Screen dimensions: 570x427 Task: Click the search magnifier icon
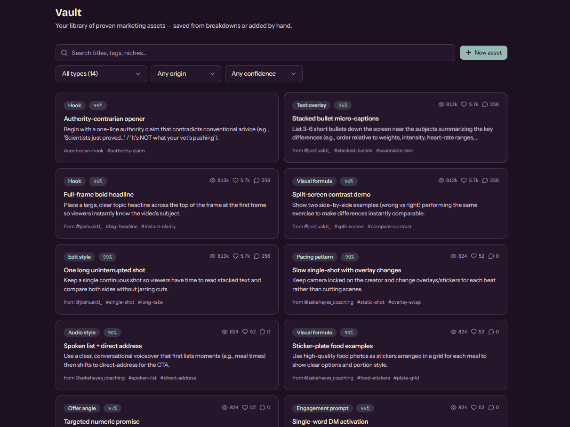tap(64, 53)
